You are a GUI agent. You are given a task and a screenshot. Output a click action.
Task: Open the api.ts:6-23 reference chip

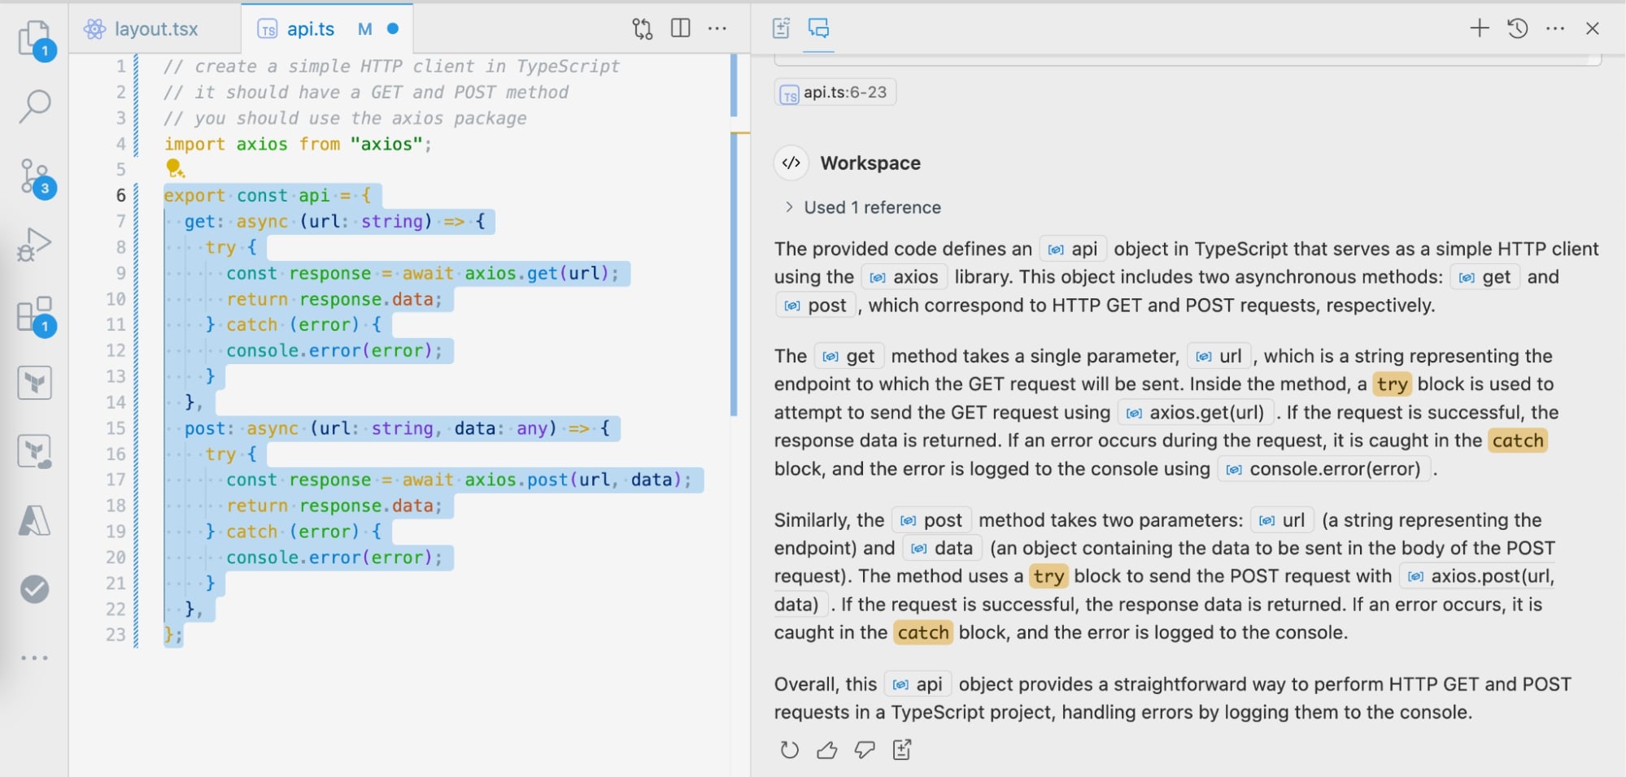tap(835, 93)
